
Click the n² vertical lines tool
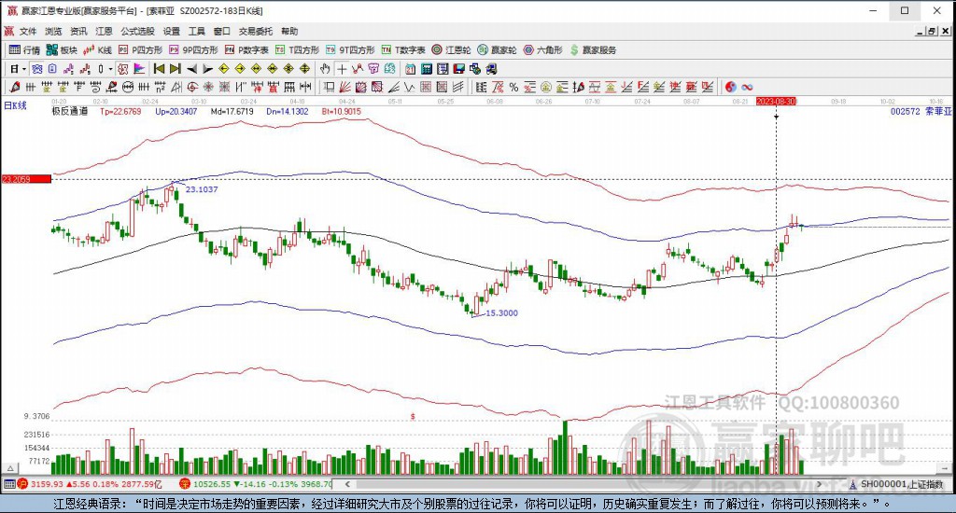pos(160,87)
